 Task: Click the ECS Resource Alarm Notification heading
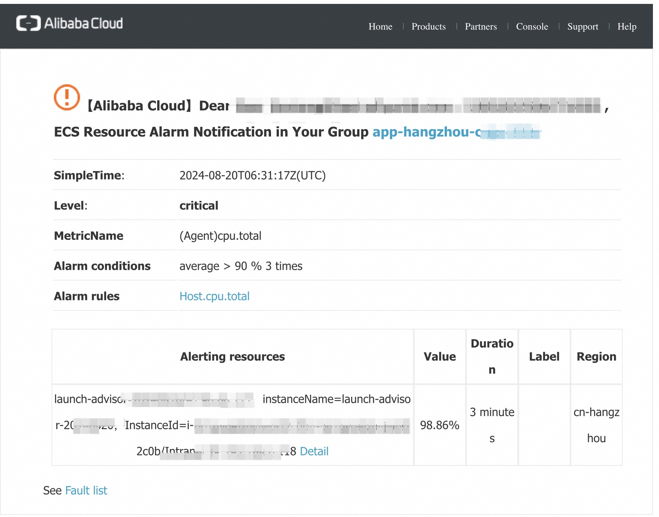click(x=211, y=132)
